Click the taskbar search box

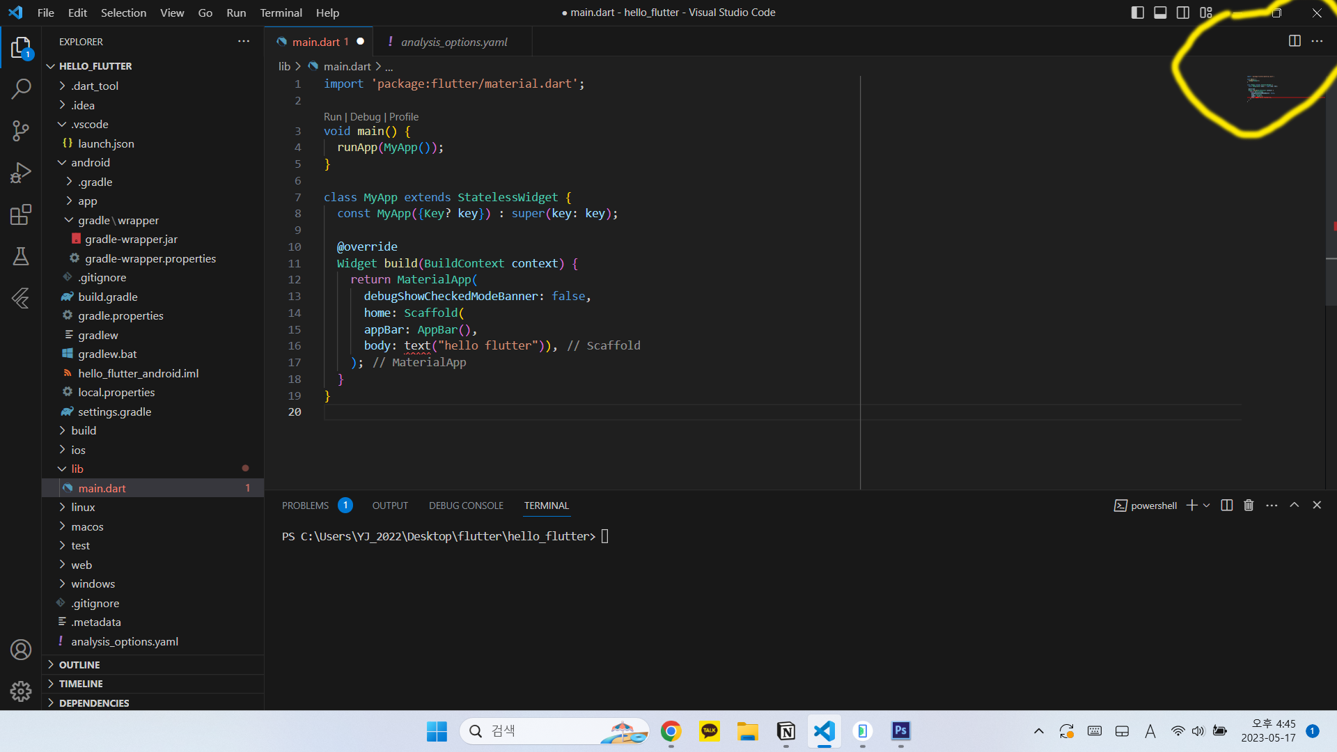tap(554, 731)
